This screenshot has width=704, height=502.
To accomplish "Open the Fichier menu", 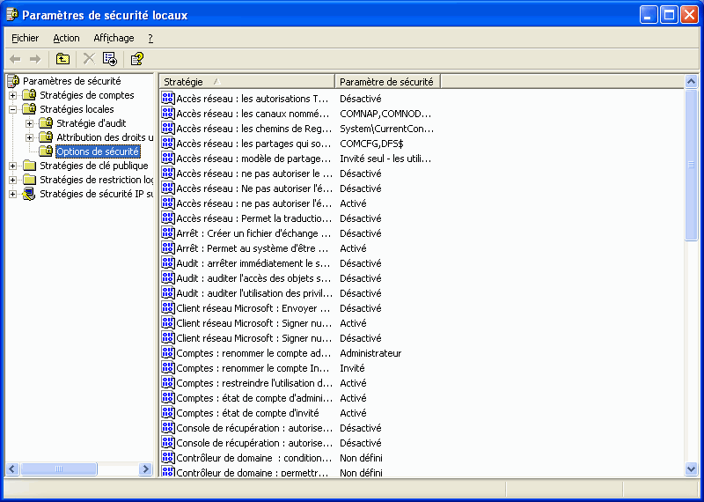I will tap(26, 38).
